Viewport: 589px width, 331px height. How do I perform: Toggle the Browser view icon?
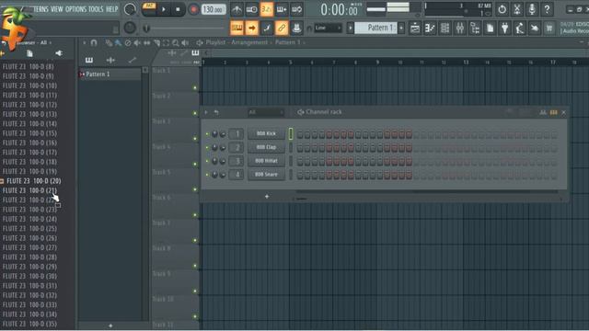pos(475,28)
